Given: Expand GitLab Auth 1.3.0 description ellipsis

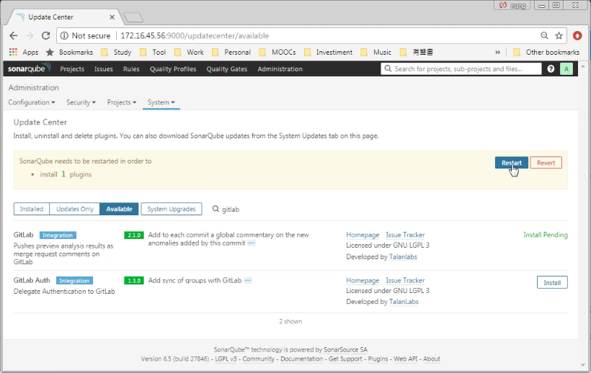Looking at the screenshot, I should 248,280.
